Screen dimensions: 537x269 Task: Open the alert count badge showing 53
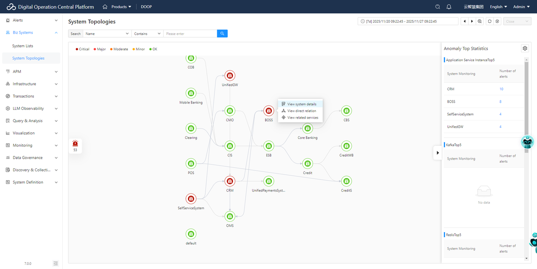[x=75, y=146]
